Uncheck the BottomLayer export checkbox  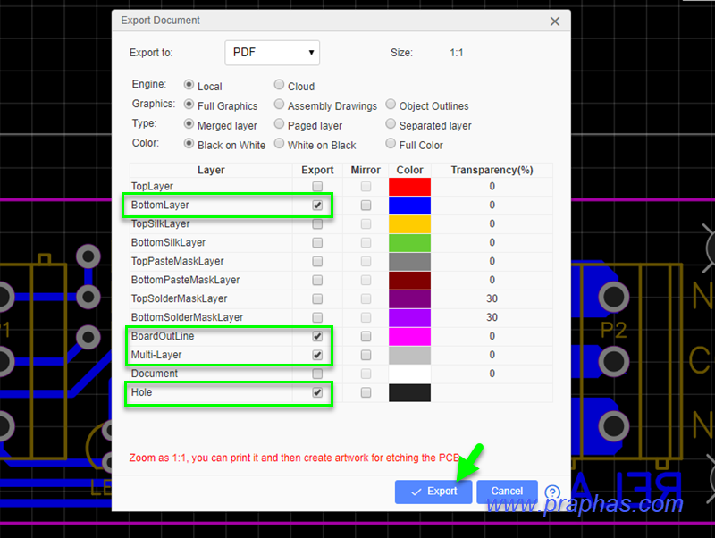[x=317, y=206]
